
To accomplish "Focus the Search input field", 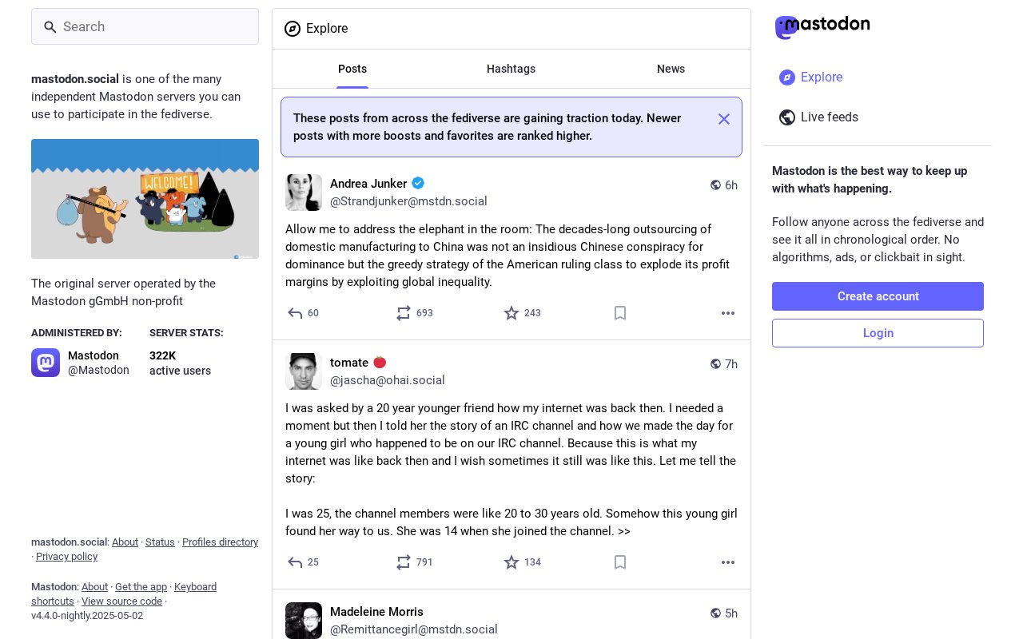I will (145, 26).
